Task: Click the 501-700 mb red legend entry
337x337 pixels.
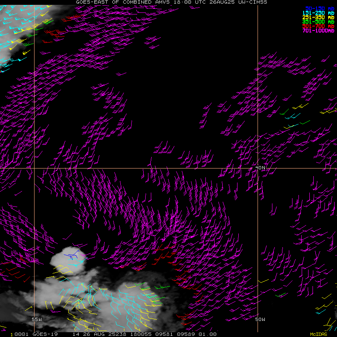Action: click(x=318, y=26)
